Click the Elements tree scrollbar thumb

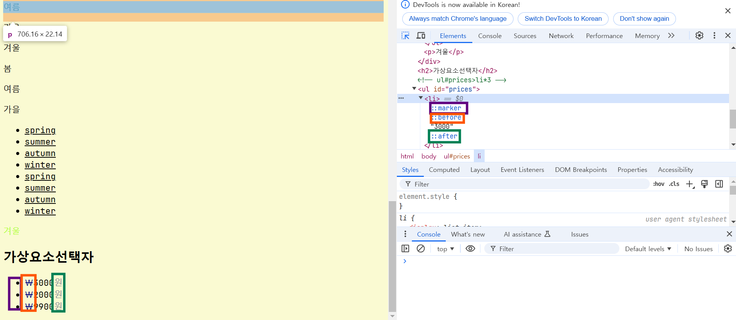tap(733, 119)
